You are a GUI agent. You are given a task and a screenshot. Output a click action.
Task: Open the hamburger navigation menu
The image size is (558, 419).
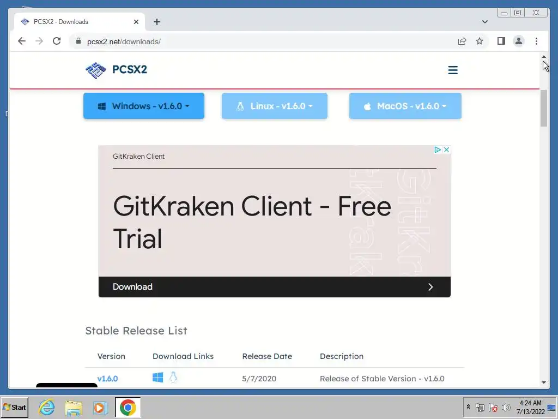(x=453, y=70)
